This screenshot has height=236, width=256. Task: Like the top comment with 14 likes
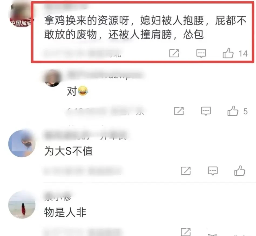228,53
